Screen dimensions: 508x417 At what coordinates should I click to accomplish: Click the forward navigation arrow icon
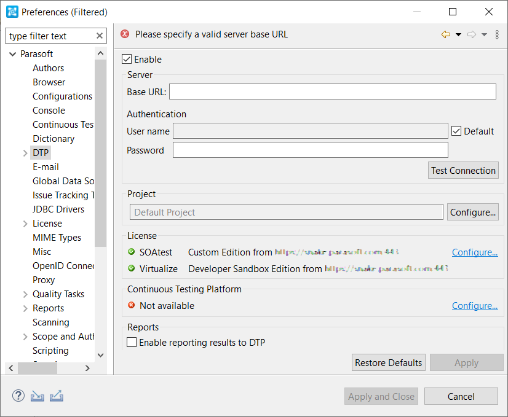coord(472,34)
